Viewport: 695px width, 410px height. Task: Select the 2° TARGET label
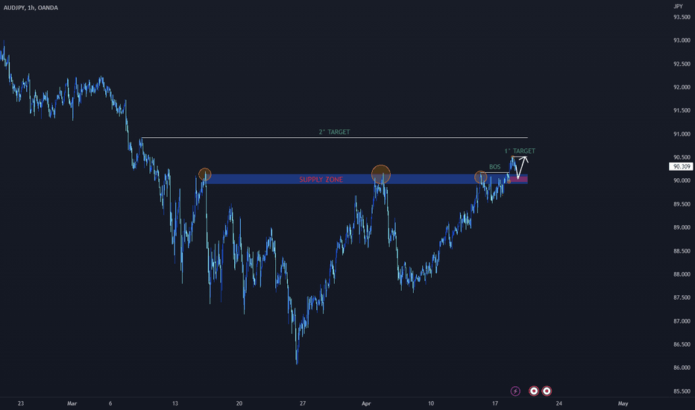pos(334,132)
